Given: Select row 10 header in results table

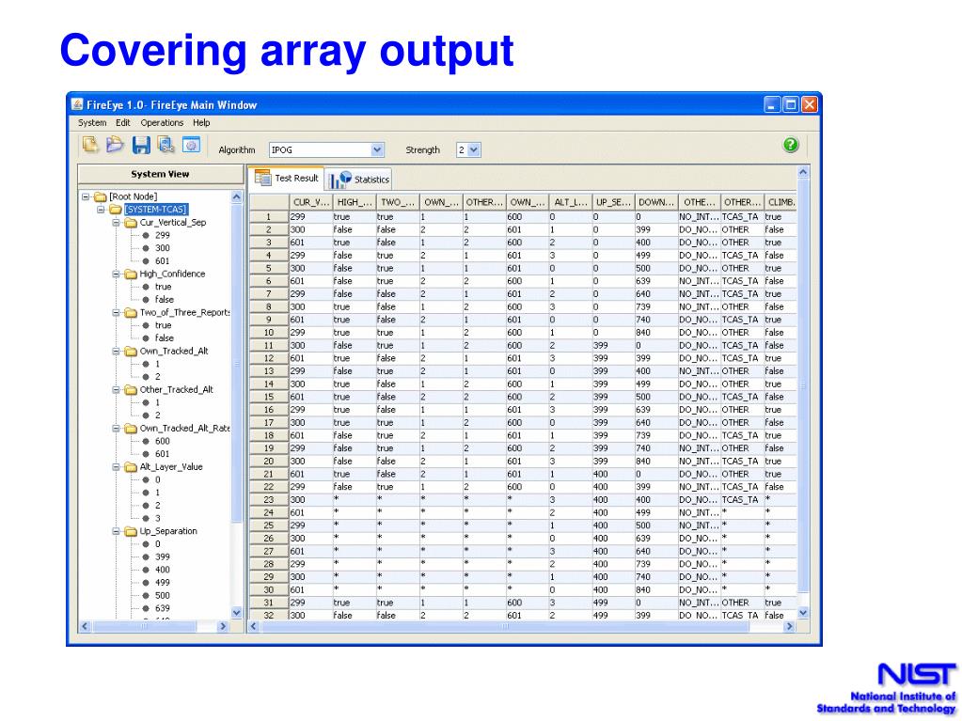Looking at the screenshot, I should (269, 332).
